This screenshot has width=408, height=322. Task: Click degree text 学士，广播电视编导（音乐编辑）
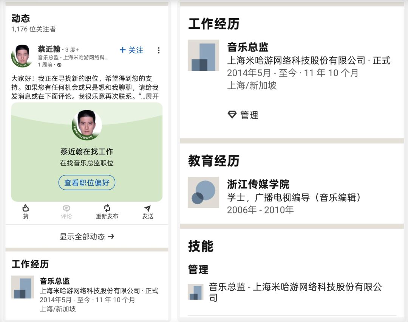point(294,197)
